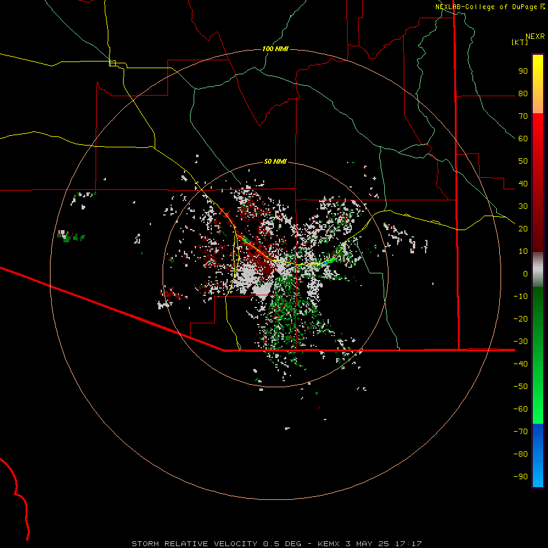Click the 30 value on the velocity scale
This screenshot has width=548, height=548.
[523, 206]
